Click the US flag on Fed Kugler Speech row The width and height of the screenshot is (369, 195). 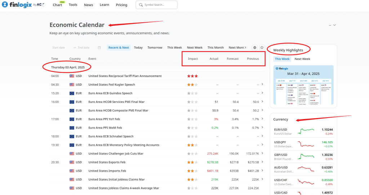click(x=72, y=85)
